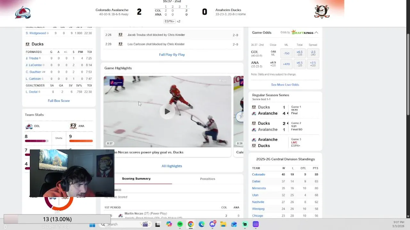Show the next highlight with the carousel arrow
Viewport: 410px width, 230px height.
[x=240, y=117]
